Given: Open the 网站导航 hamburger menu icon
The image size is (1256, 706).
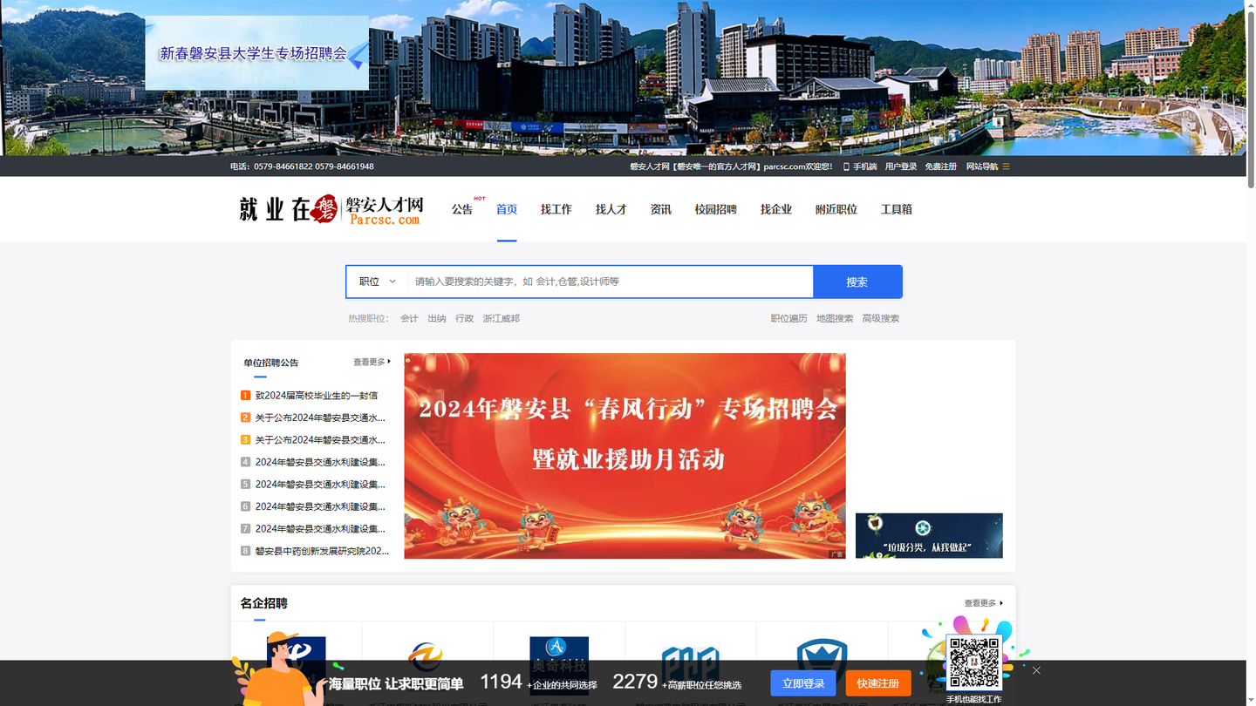Looking at the screenshot, I should tap(1006, 166).
